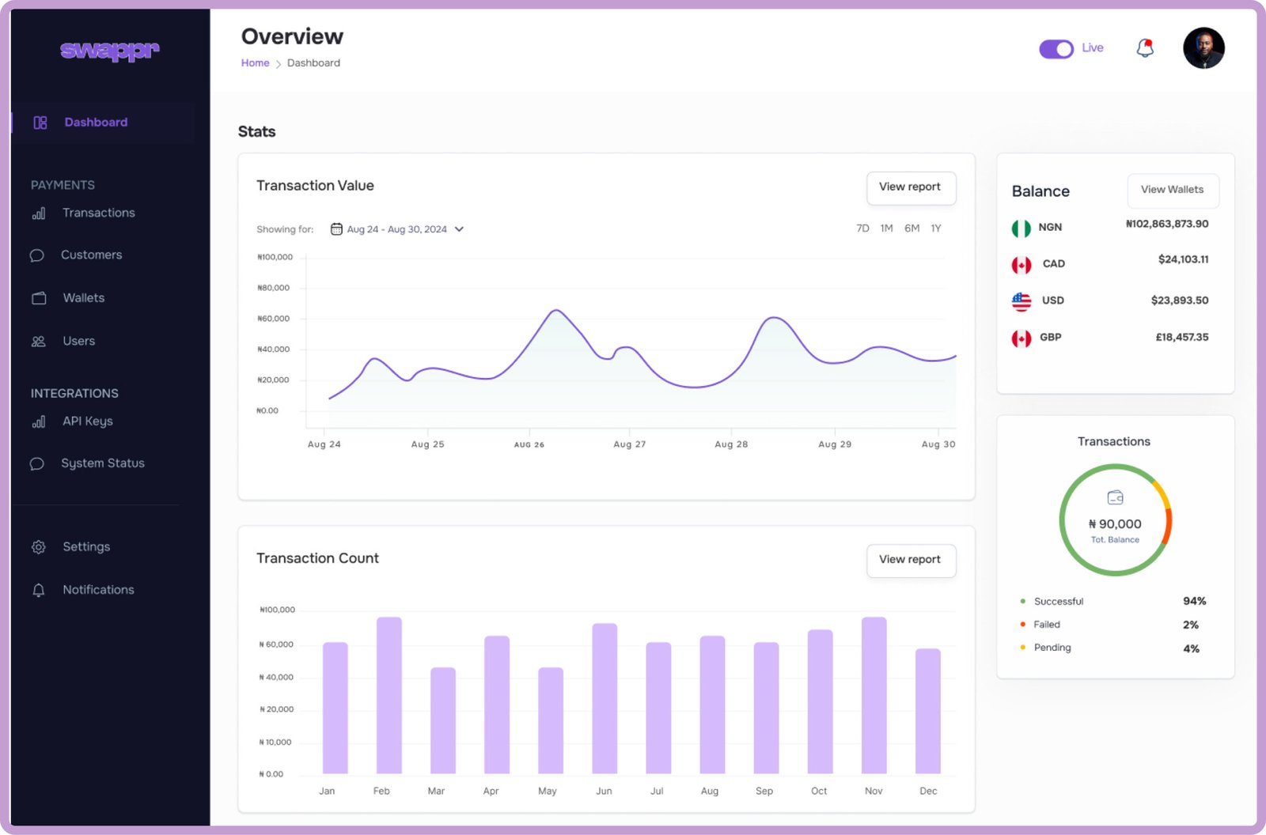Click the View Wallets button
The height and width of the screenshot is (835, 1266).
pyautogui.click(x=1172, y=190)
